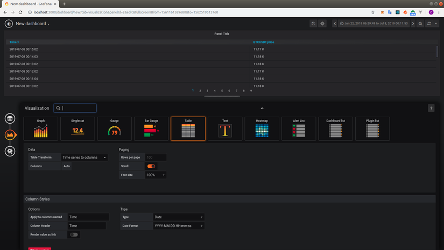The image size is (444, 250).
Task: Click the 2019-07-08 00:12:02 time cell
Action: tap(24, 72)
